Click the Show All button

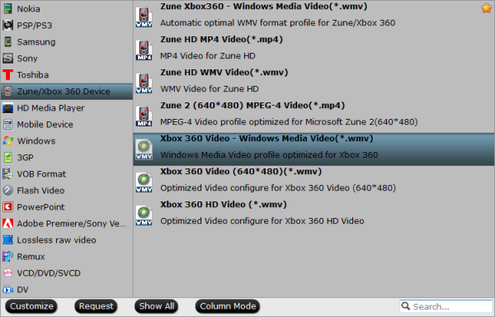[157, 306]
